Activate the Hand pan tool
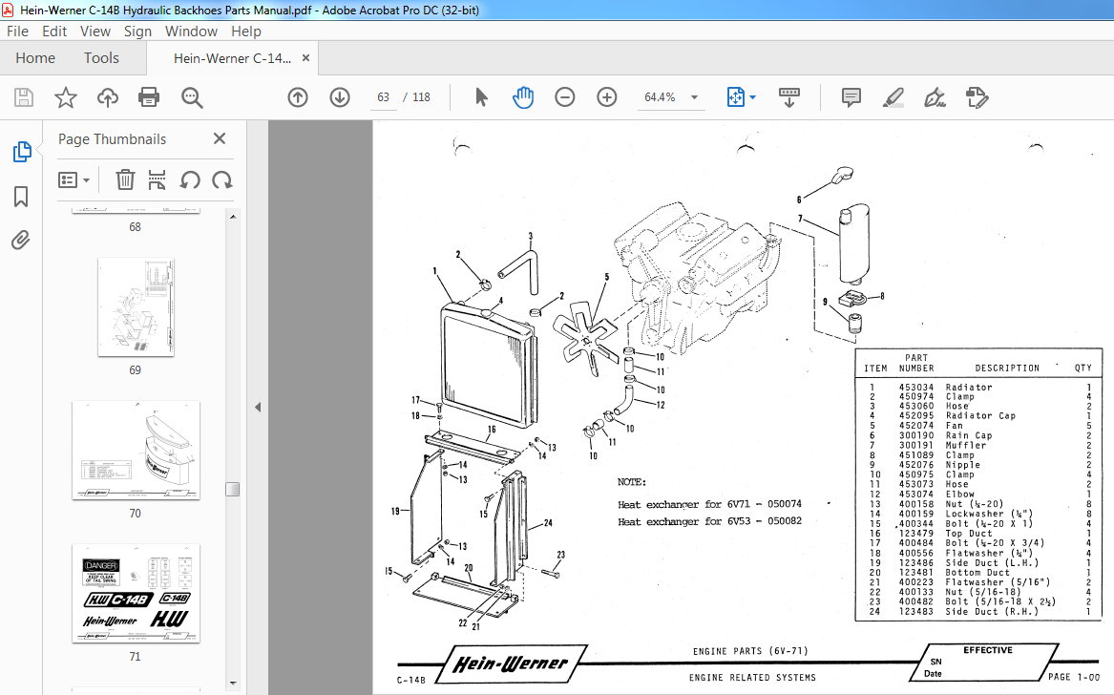 (523, 97)
